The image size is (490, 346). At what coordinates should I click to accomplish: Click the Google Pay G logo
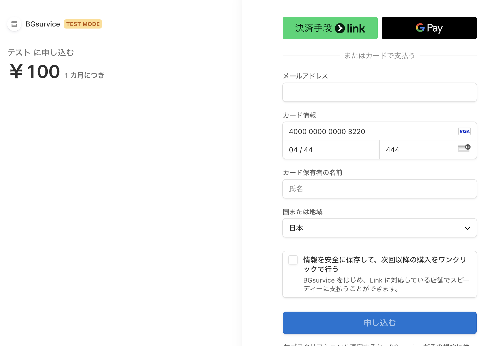click(420, 28)
